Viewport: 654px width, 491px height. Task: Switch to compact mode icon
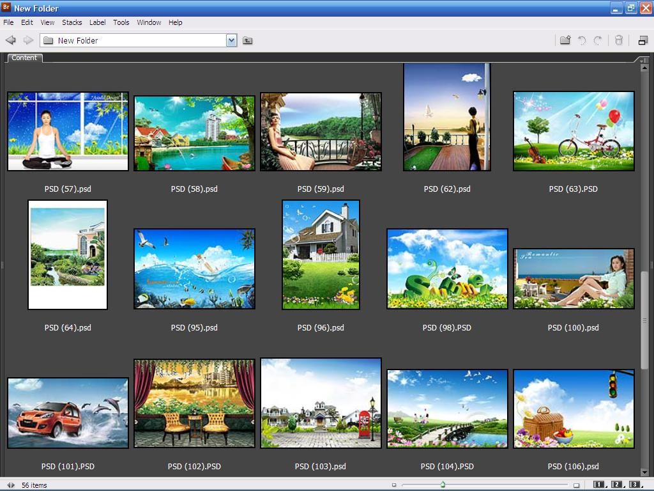pos(643,40)
